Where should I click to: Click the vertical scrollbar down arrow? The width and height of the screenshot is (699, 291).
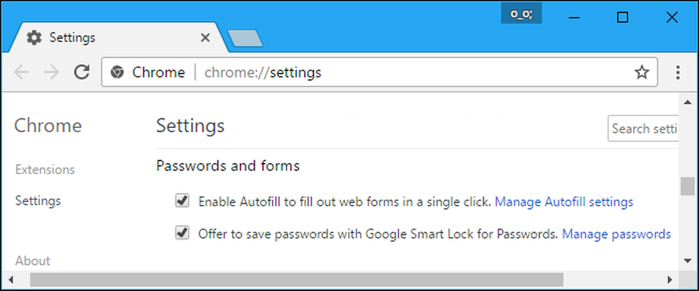coord(687,261)
